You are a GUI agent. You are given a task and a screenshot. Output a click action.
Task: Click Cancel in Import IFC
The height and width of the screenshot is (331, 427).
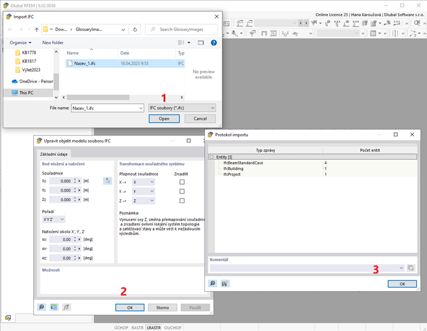pos(200,118)
